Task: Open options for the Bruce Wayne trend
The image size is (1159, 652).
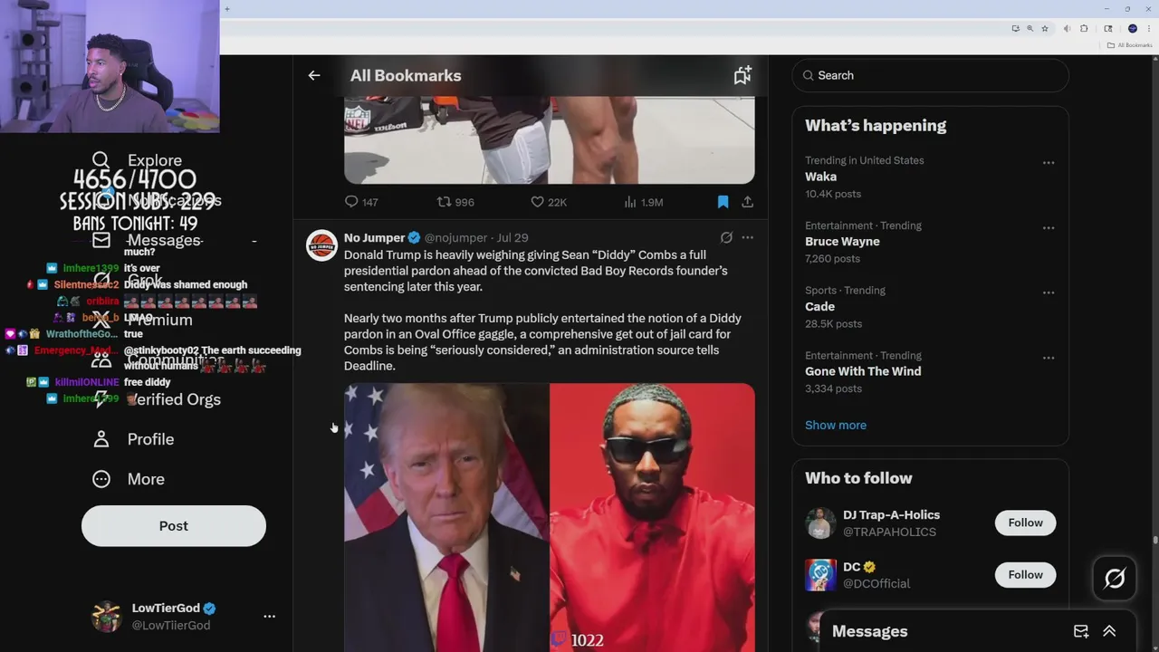Action: [1049, 227]
